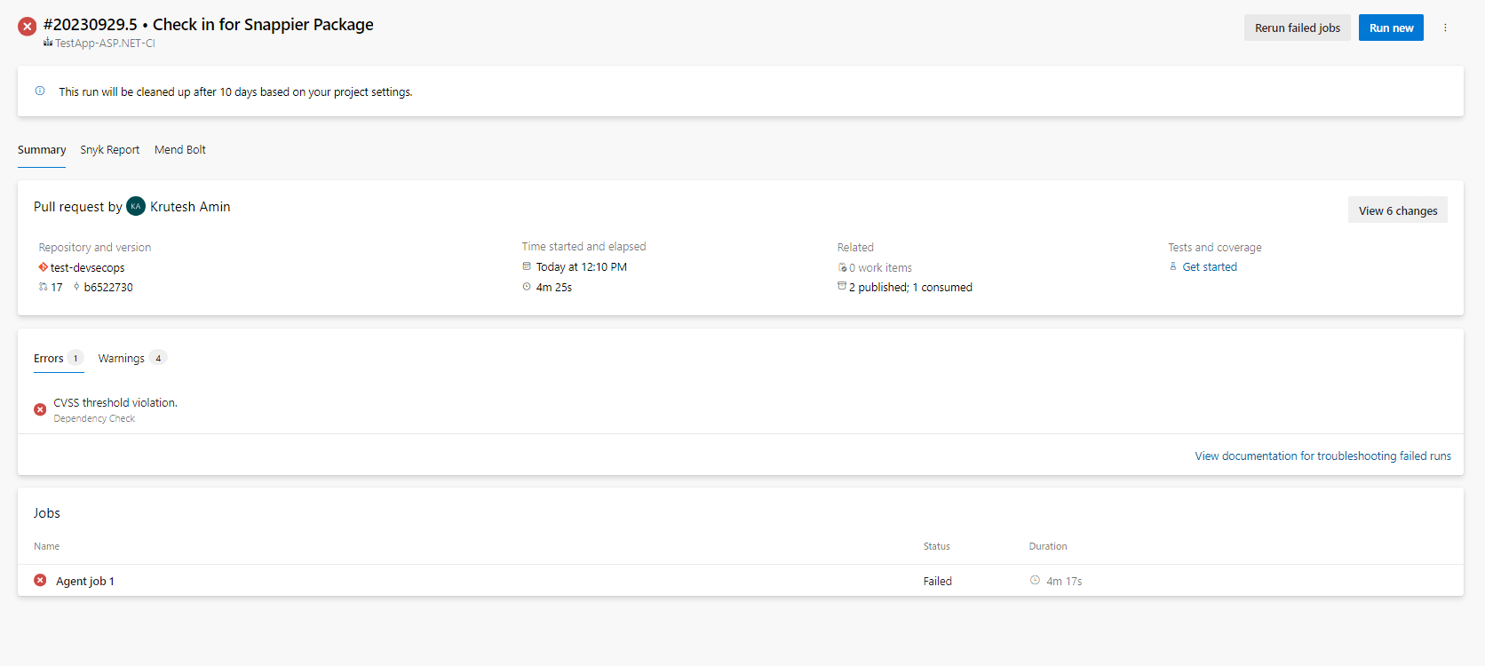
Task: Click the info icon in cleanup notice
Action: point(40,91)
